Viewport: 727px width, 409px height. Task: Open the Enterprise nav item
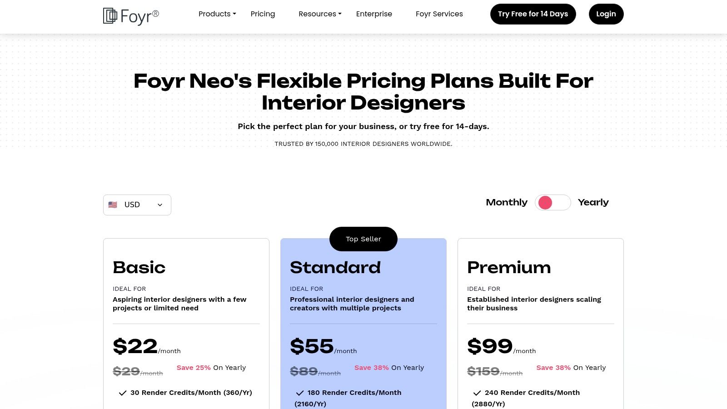[x=374, y=14]
